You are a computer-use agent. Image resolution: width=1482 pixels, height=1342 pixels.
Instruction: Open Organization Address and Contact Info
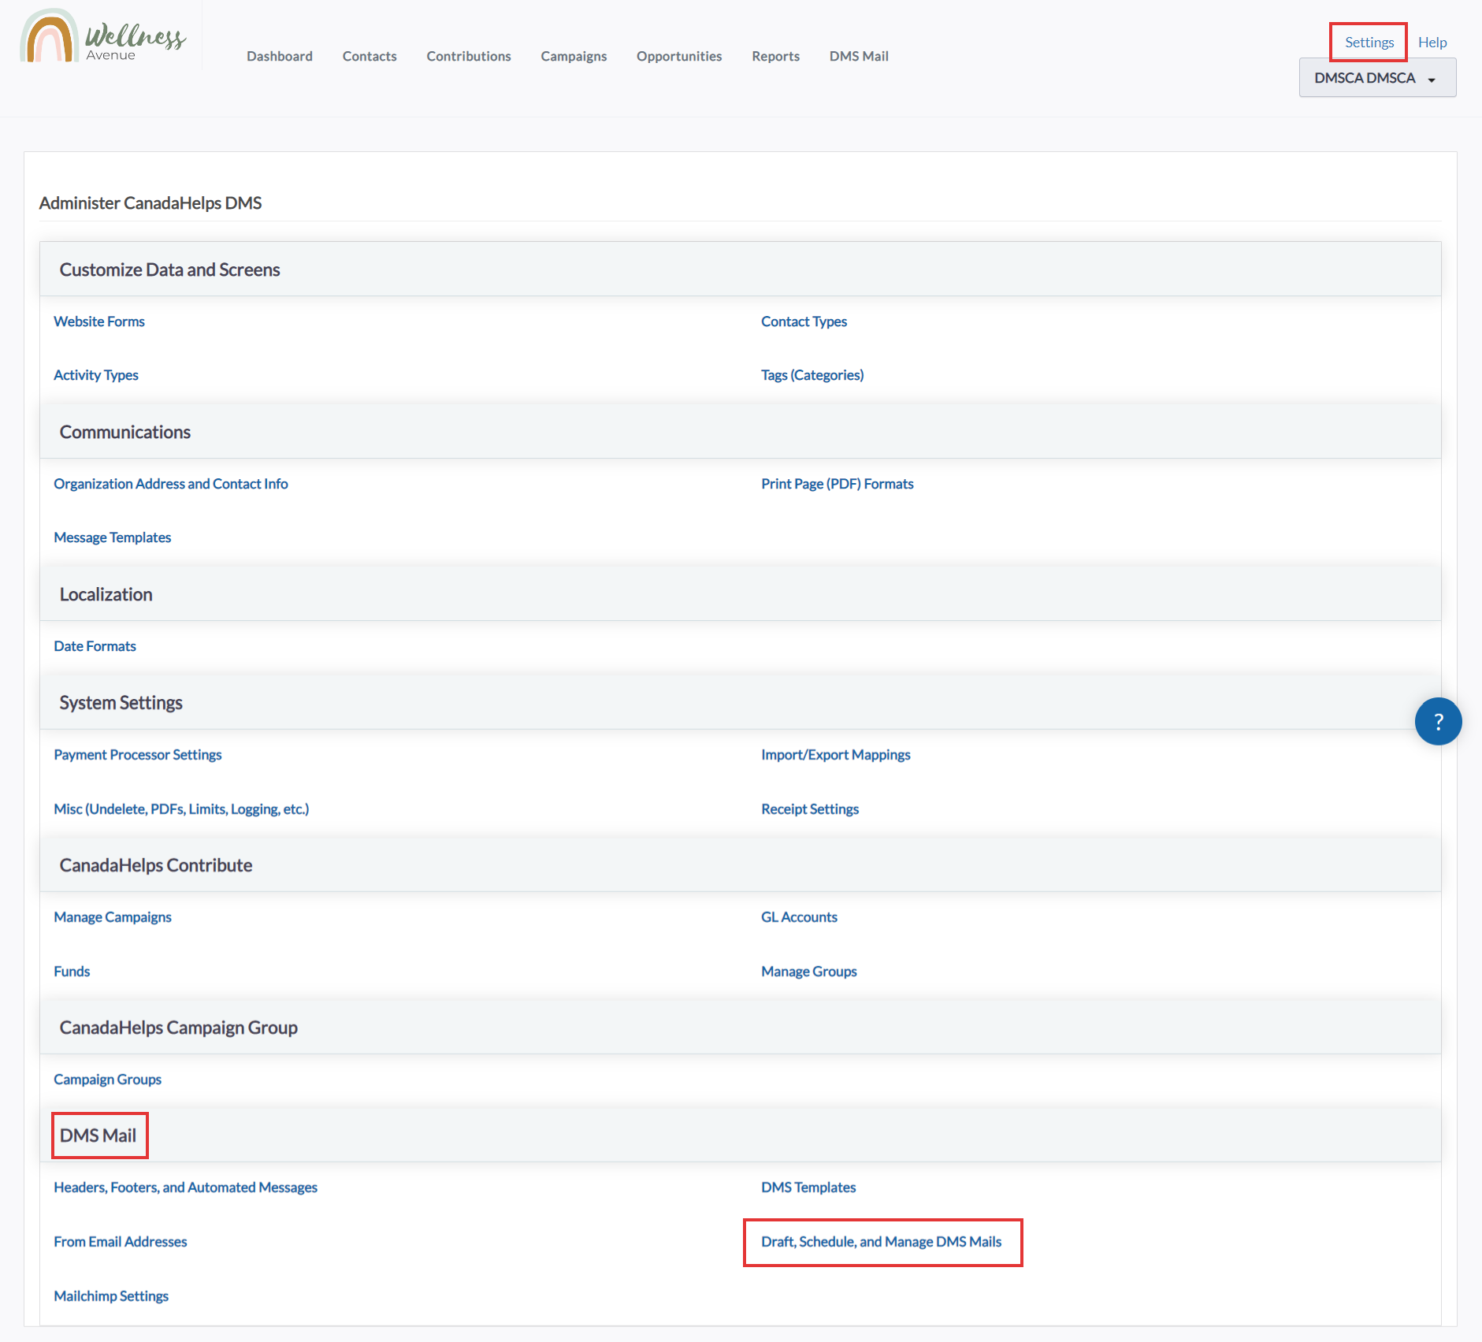(171, 484)
